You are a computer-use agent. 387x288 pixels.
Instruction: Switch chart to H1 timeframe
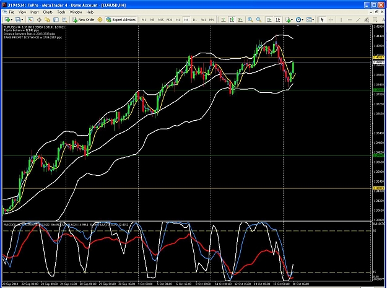(178, 20)
